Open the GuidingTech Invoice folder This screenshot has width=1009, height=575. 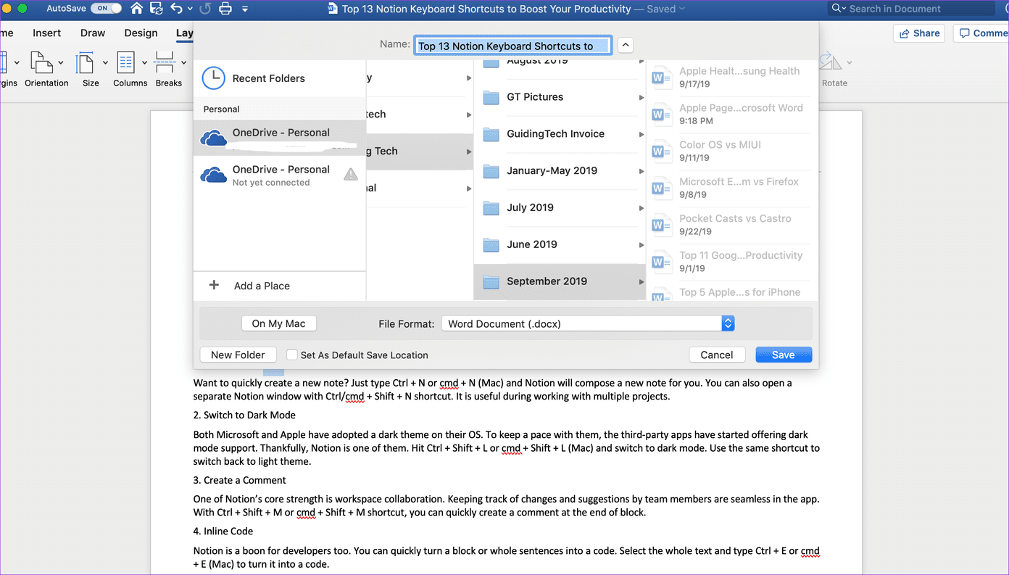click(x=560, y=134)
